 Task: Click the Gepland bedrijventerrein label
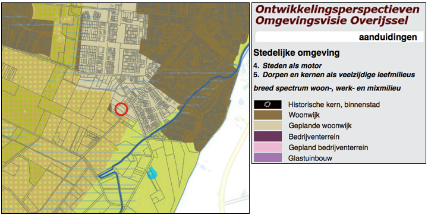click(x=328, y=148)
